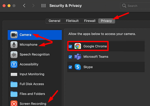The image size is (150, 106).
Task: Select the Camera icon in sidebar
Action: tap(14, 35)
